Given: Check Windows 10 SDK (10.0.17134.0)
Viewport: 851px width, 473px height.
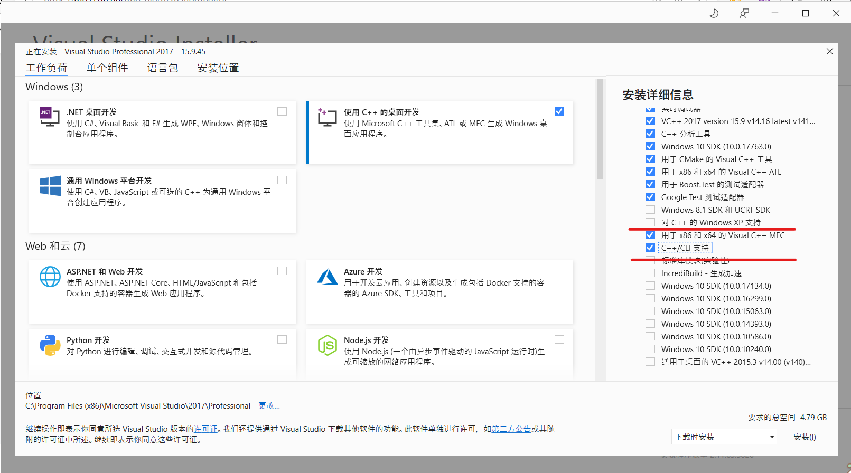Looking at the screenshot, I should coord(650,286).
